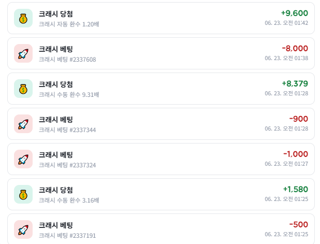Open the 크래시 수동 환수 9.31배 entry
The image size is (320, 244).
[161, 89]
